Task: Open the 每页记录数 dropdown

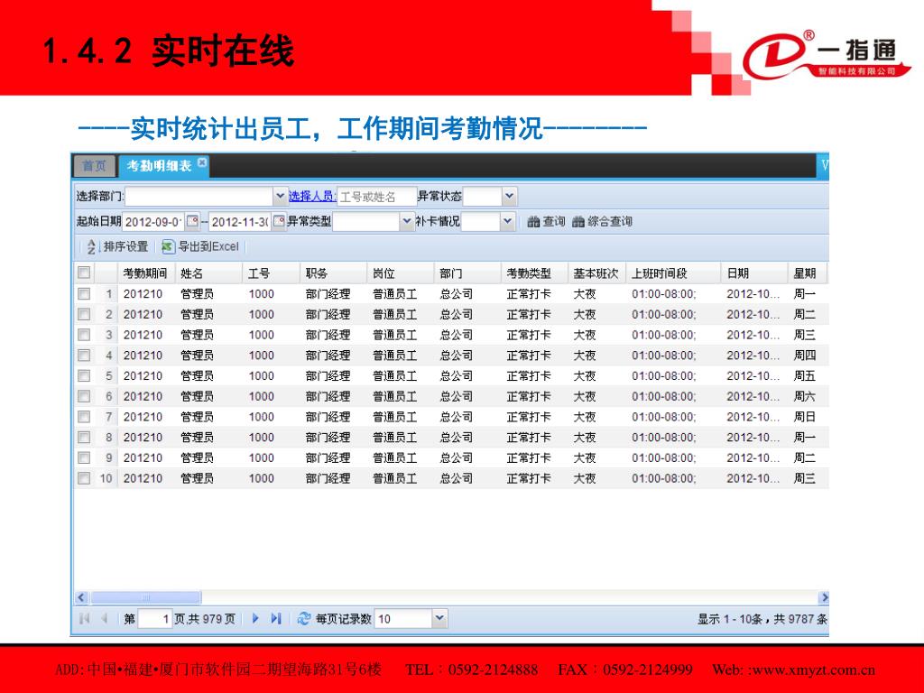Action: click(439, 618)
